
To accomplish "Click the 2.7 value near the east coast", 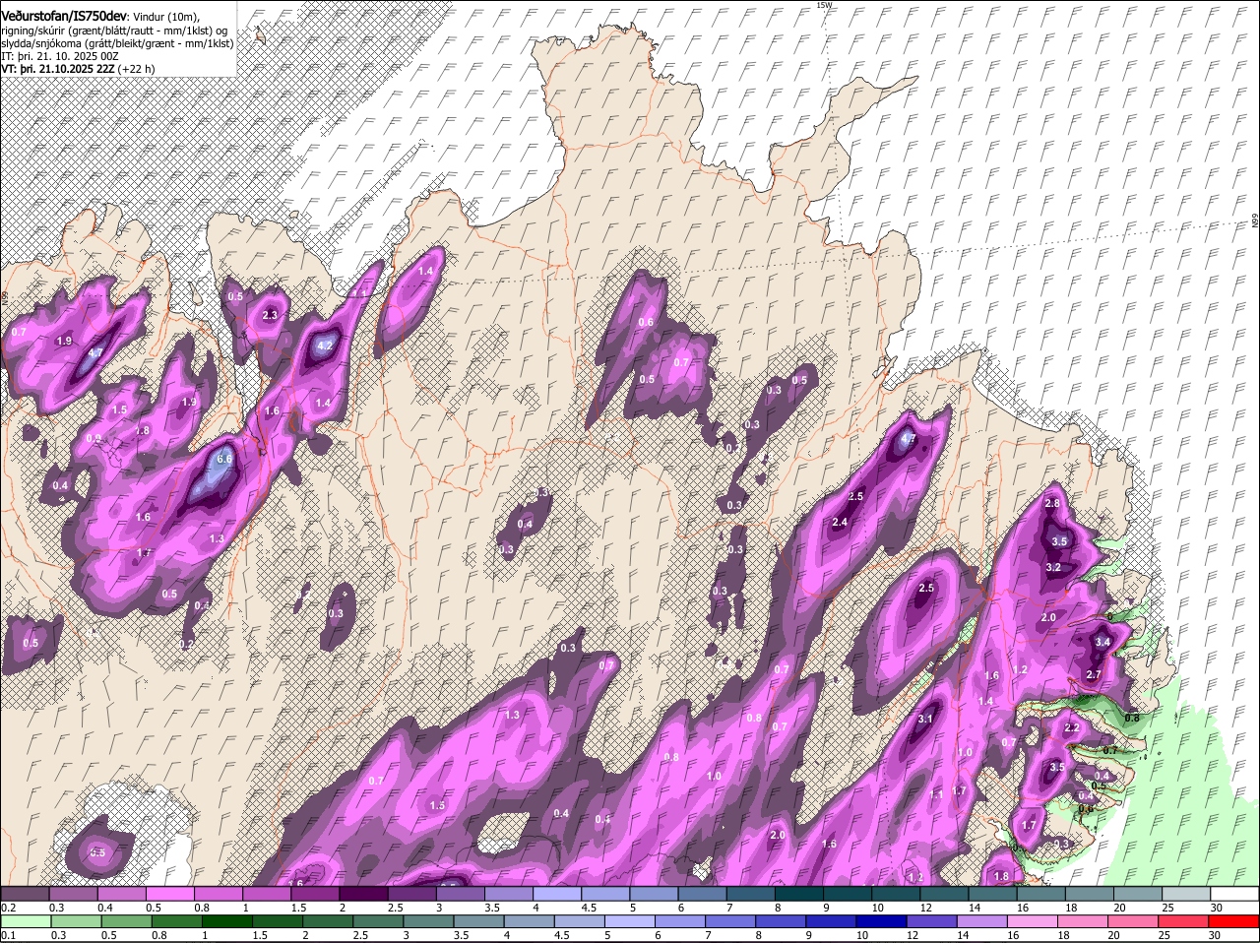I will coord(1093,674).
